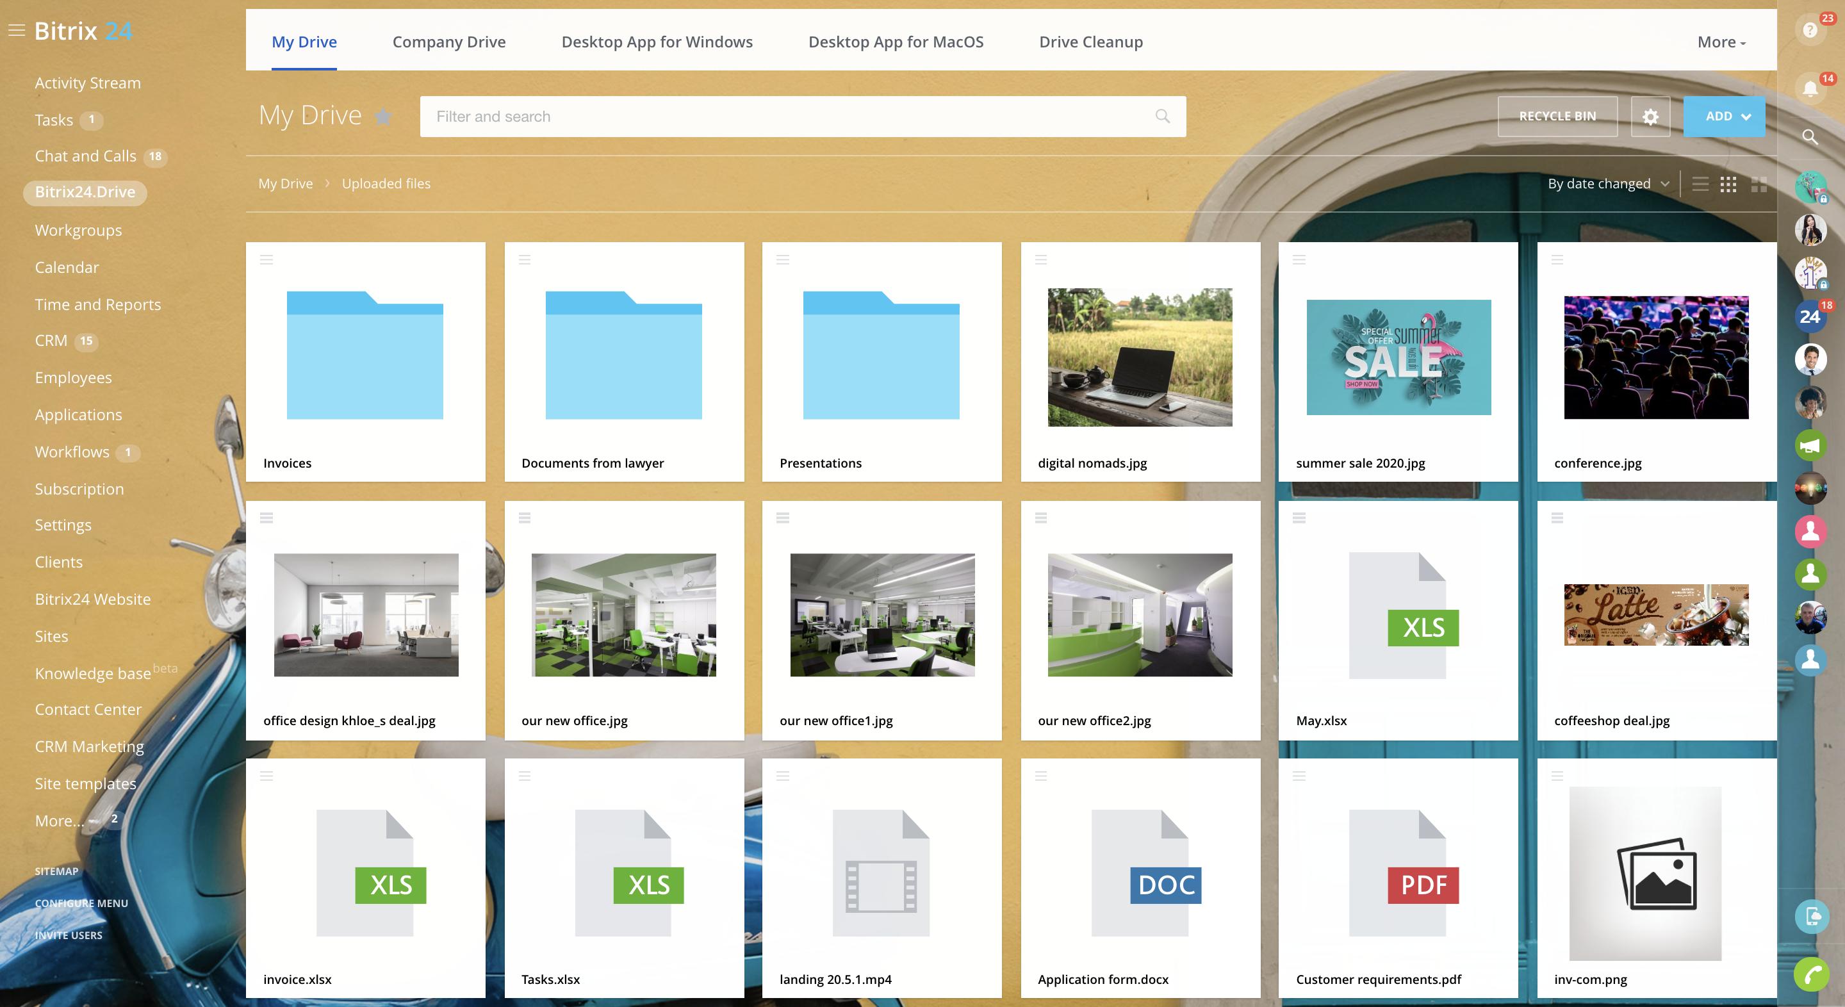The height and width of the screenshot is (1007, 1845).
Task: Click the right sidebar search magnifier
Action: coord(1810,137)
